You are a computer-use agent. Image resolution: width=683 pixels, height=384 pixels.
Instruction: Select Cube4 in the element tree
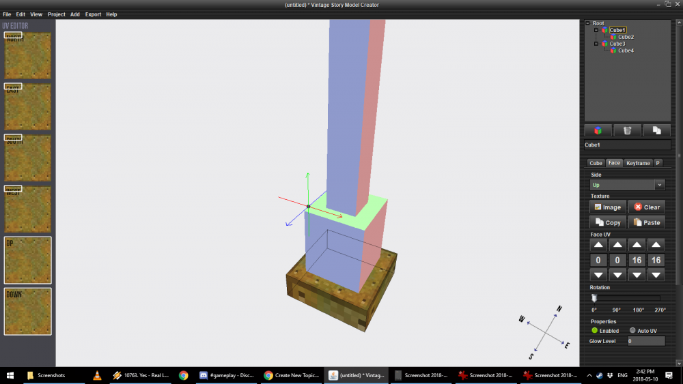coord(626,50)
